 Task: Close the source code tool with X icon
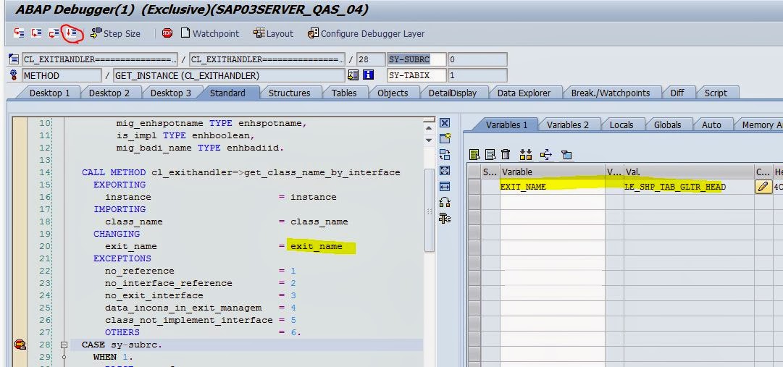tap(445, 123)
